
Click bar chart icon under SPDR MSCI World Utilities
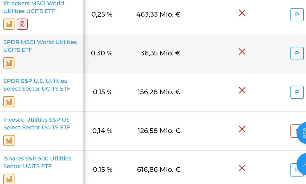9,63
